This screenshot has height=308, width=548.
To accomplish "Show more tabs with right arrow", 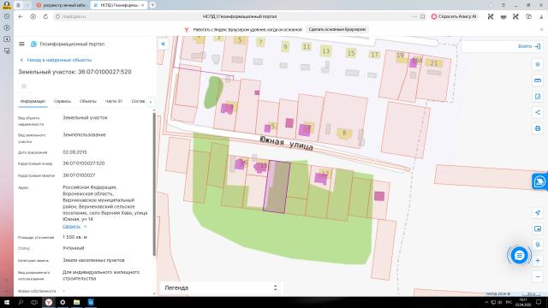I will coord(151,102).
